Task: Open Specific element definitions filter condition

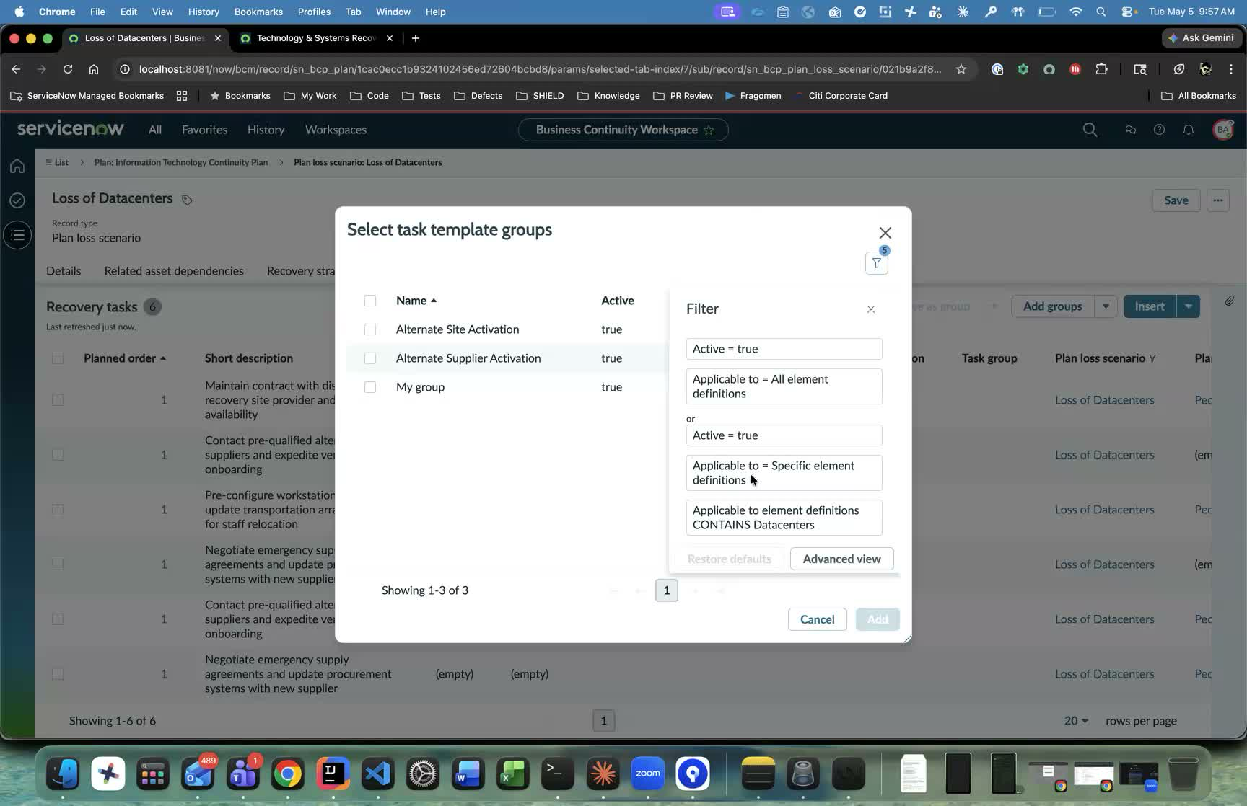Action: 784,473
